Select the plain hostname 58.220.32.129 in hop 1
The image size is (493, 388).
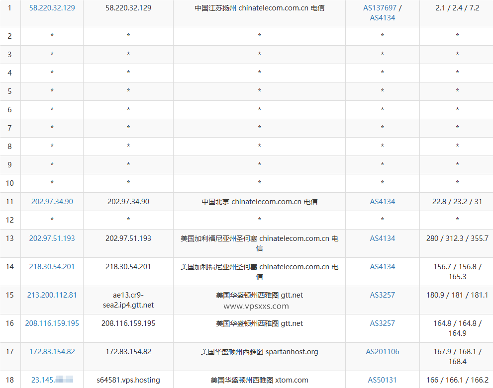(128, 8)
